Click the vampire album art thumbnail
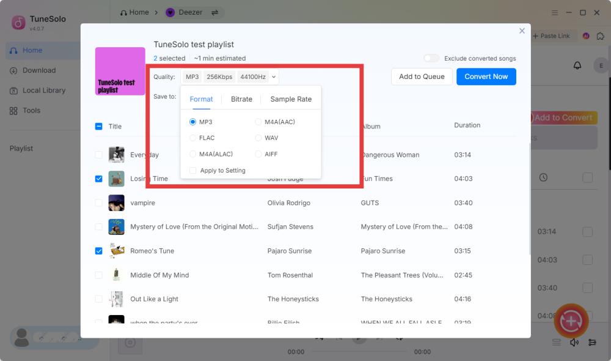This screenshot has height=361, width=611. click(117, 203)
